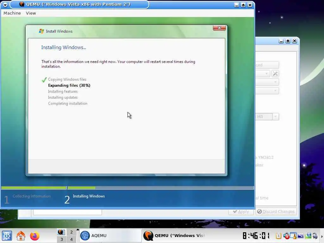Click the text field at the AQEMU window's bottom edge
The width and height of the screenshot is (324, 243).
[x=67, y=212]
